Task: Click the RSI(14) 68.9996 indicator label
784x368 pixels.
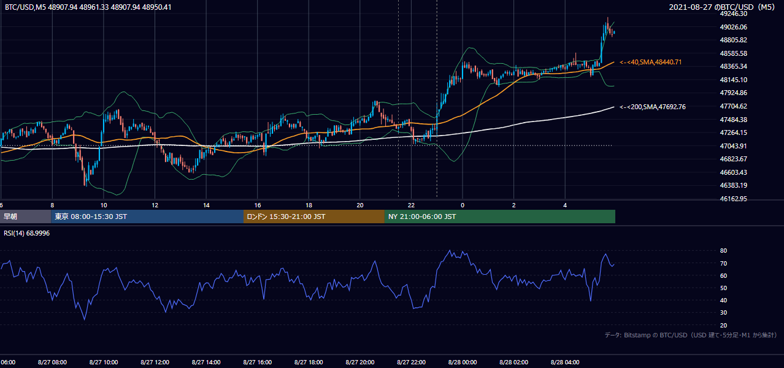Action: point(27,233)
